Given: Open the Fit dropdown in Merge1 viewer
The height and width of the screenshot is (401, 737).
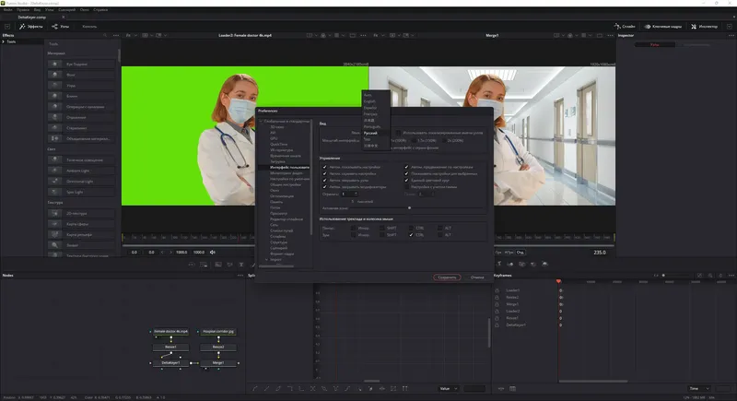Looking at the screenshot, I should click(x=378, y=35).
